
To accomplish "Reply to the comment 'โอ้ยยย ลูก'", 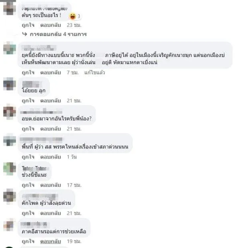I will [x=50, y=100].
